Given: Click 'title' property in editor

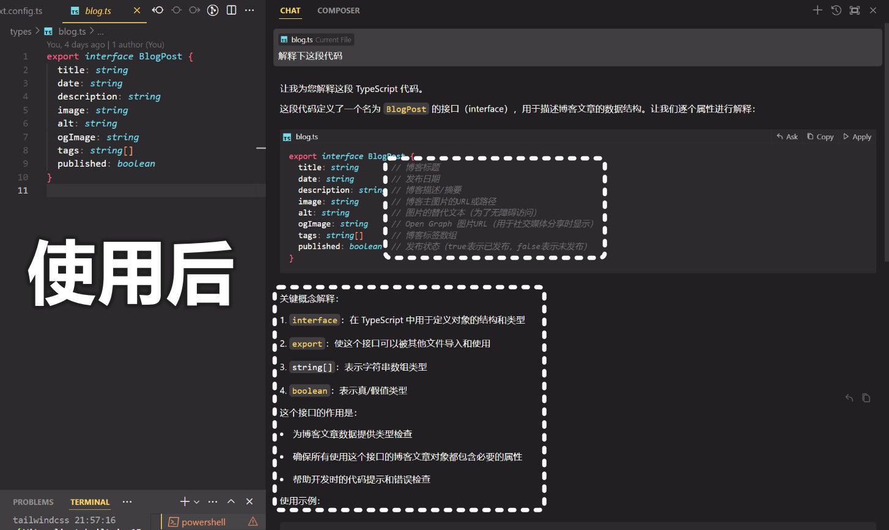Looking at the screenshot, I should 71,70.
